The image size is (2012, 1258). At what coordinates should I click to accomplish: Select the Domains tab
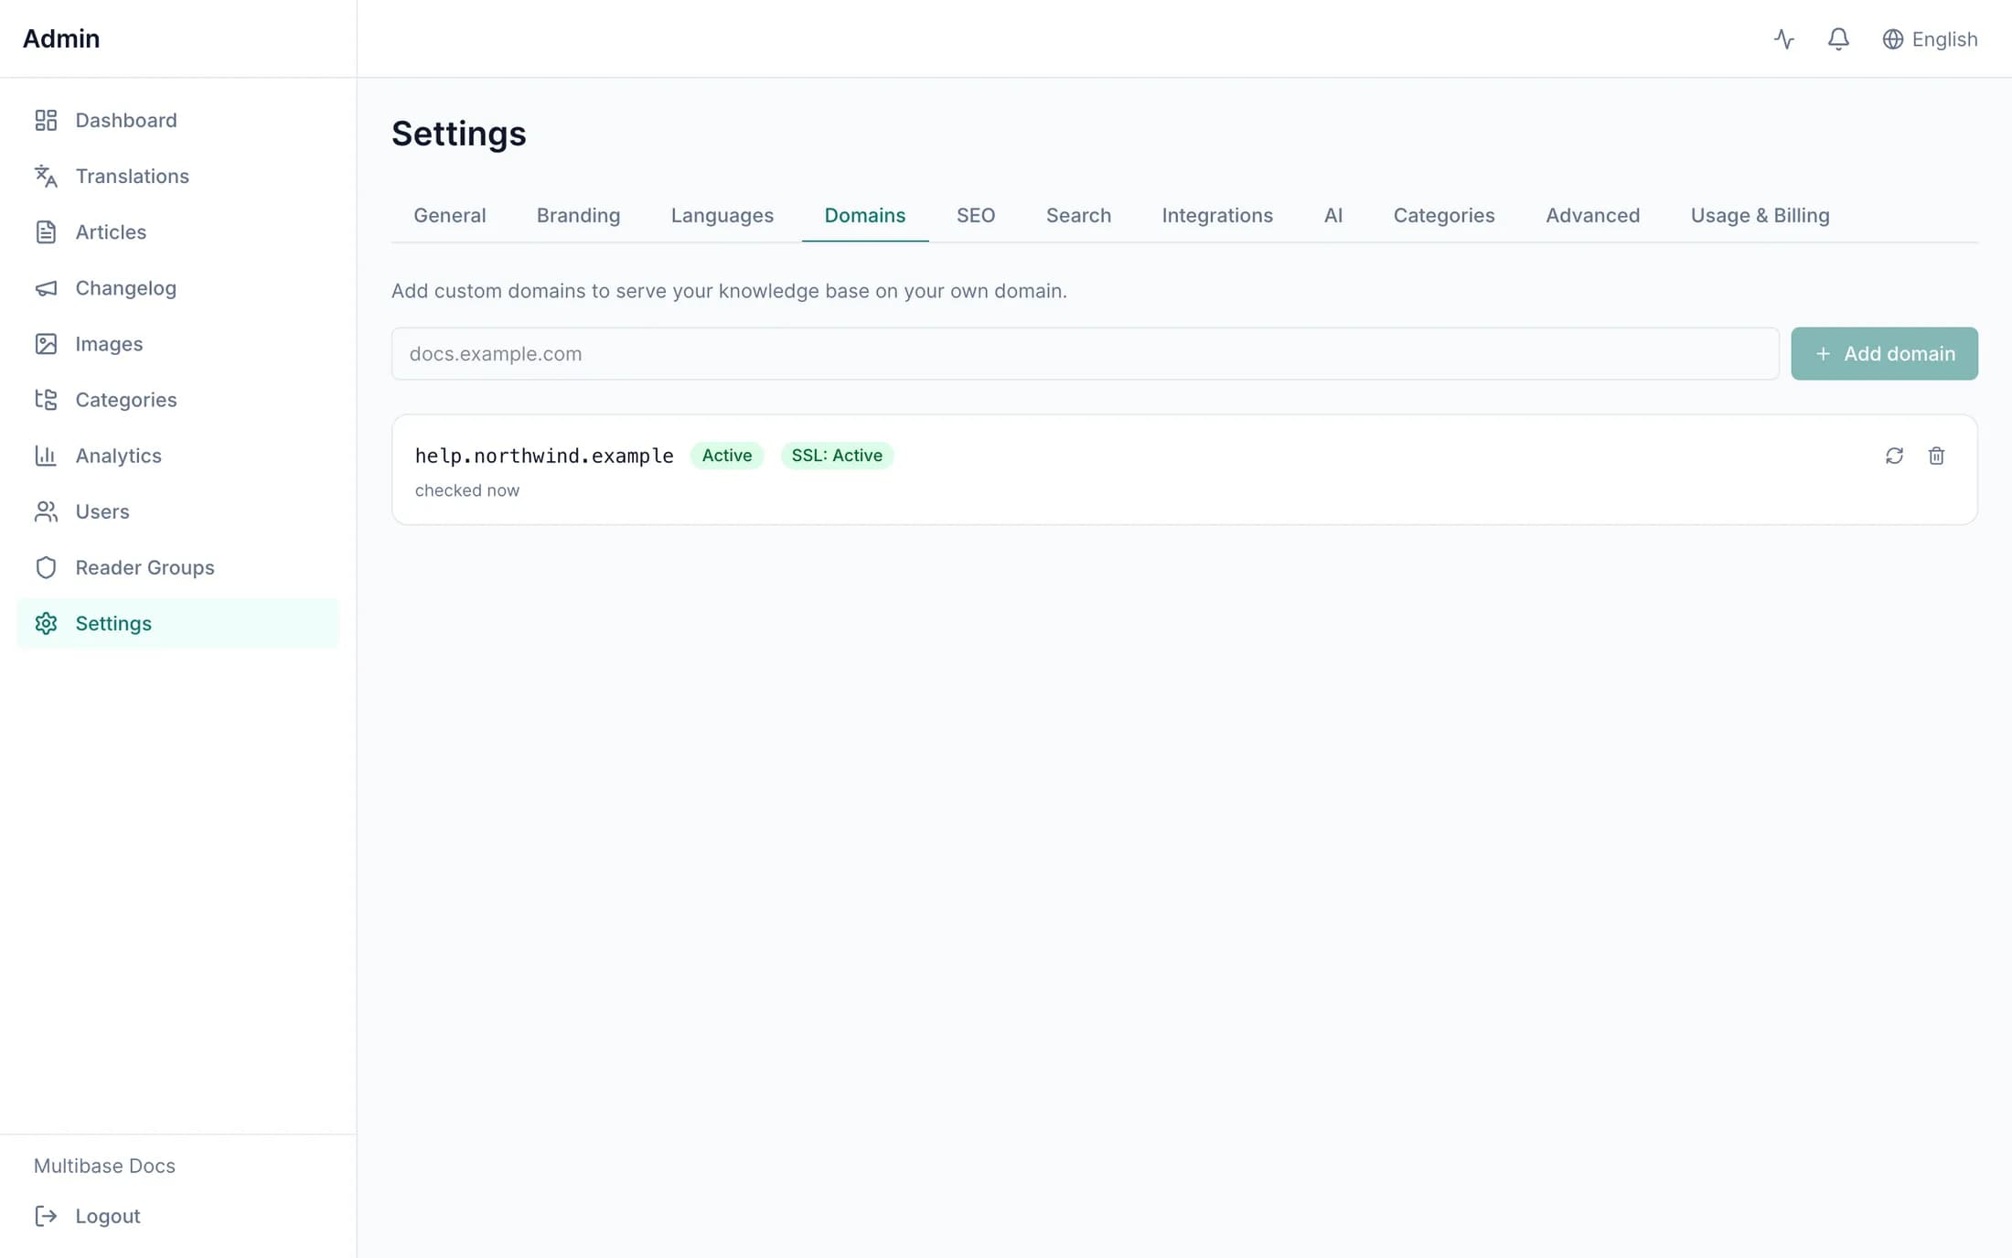pos(865,216)
